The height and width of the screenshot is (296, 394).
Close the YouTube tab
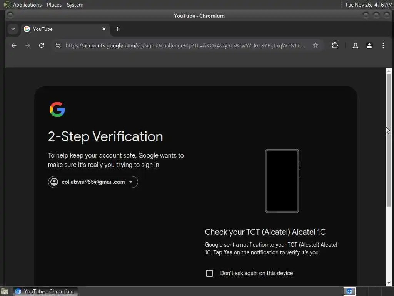(x=104, y=29)
